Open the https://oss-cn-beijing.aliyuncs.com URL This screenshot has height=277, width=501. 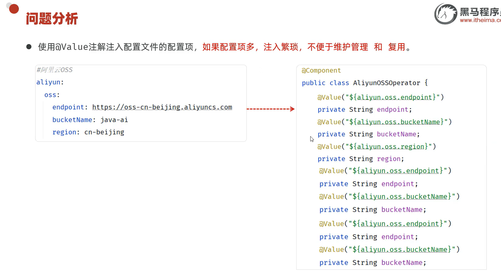tap(162, 107)
